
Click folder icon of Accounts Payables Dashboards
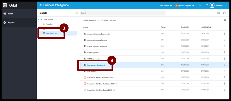point(85,34)
